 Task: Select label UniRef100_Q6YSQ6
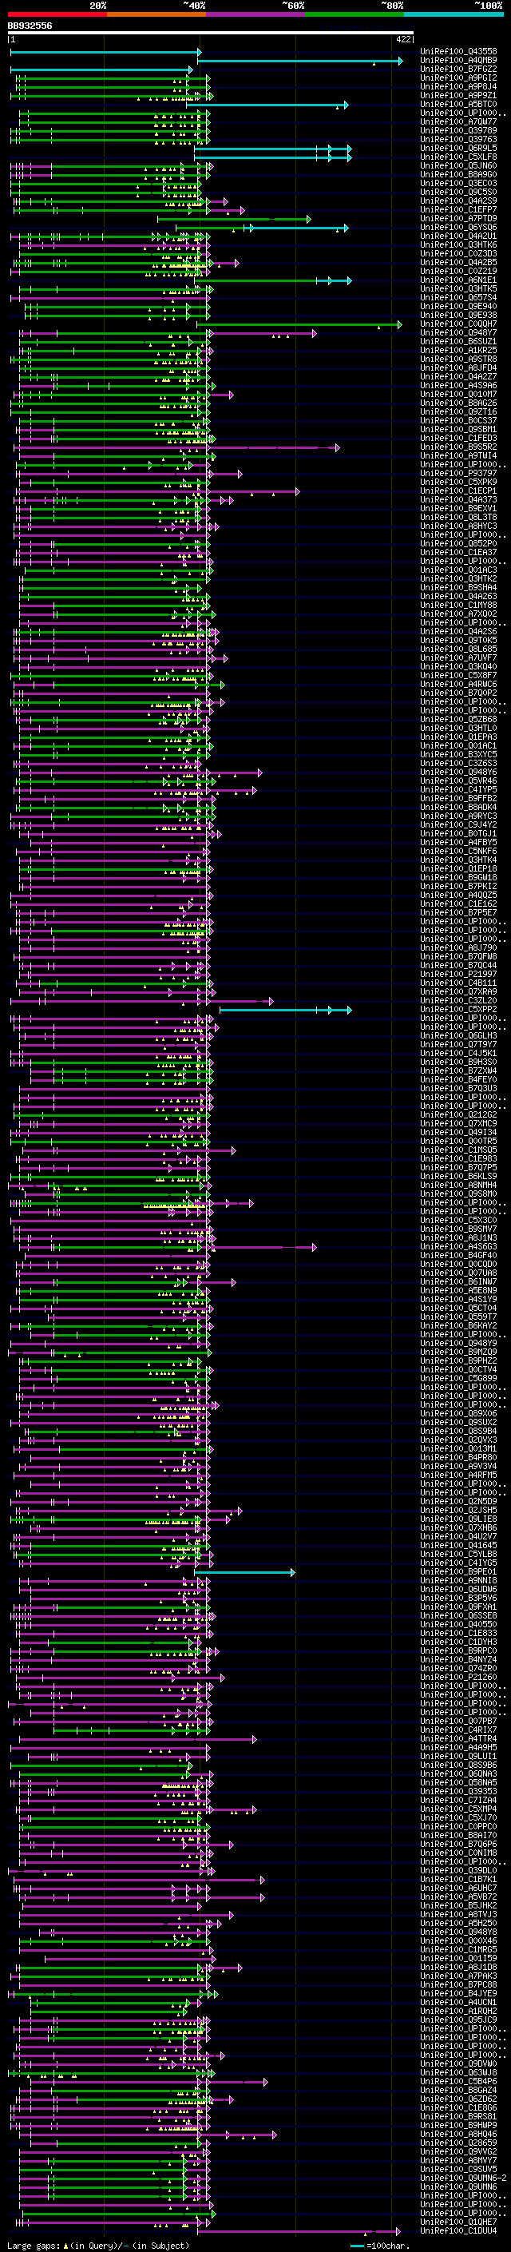458,228
